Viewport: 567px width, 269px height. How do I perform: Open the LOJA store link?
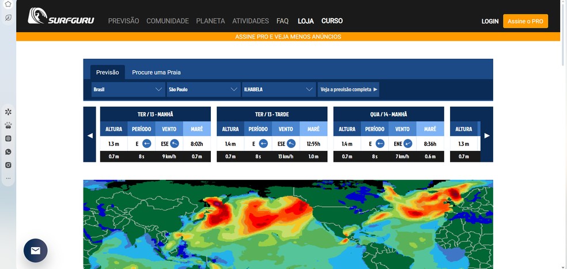305,21
